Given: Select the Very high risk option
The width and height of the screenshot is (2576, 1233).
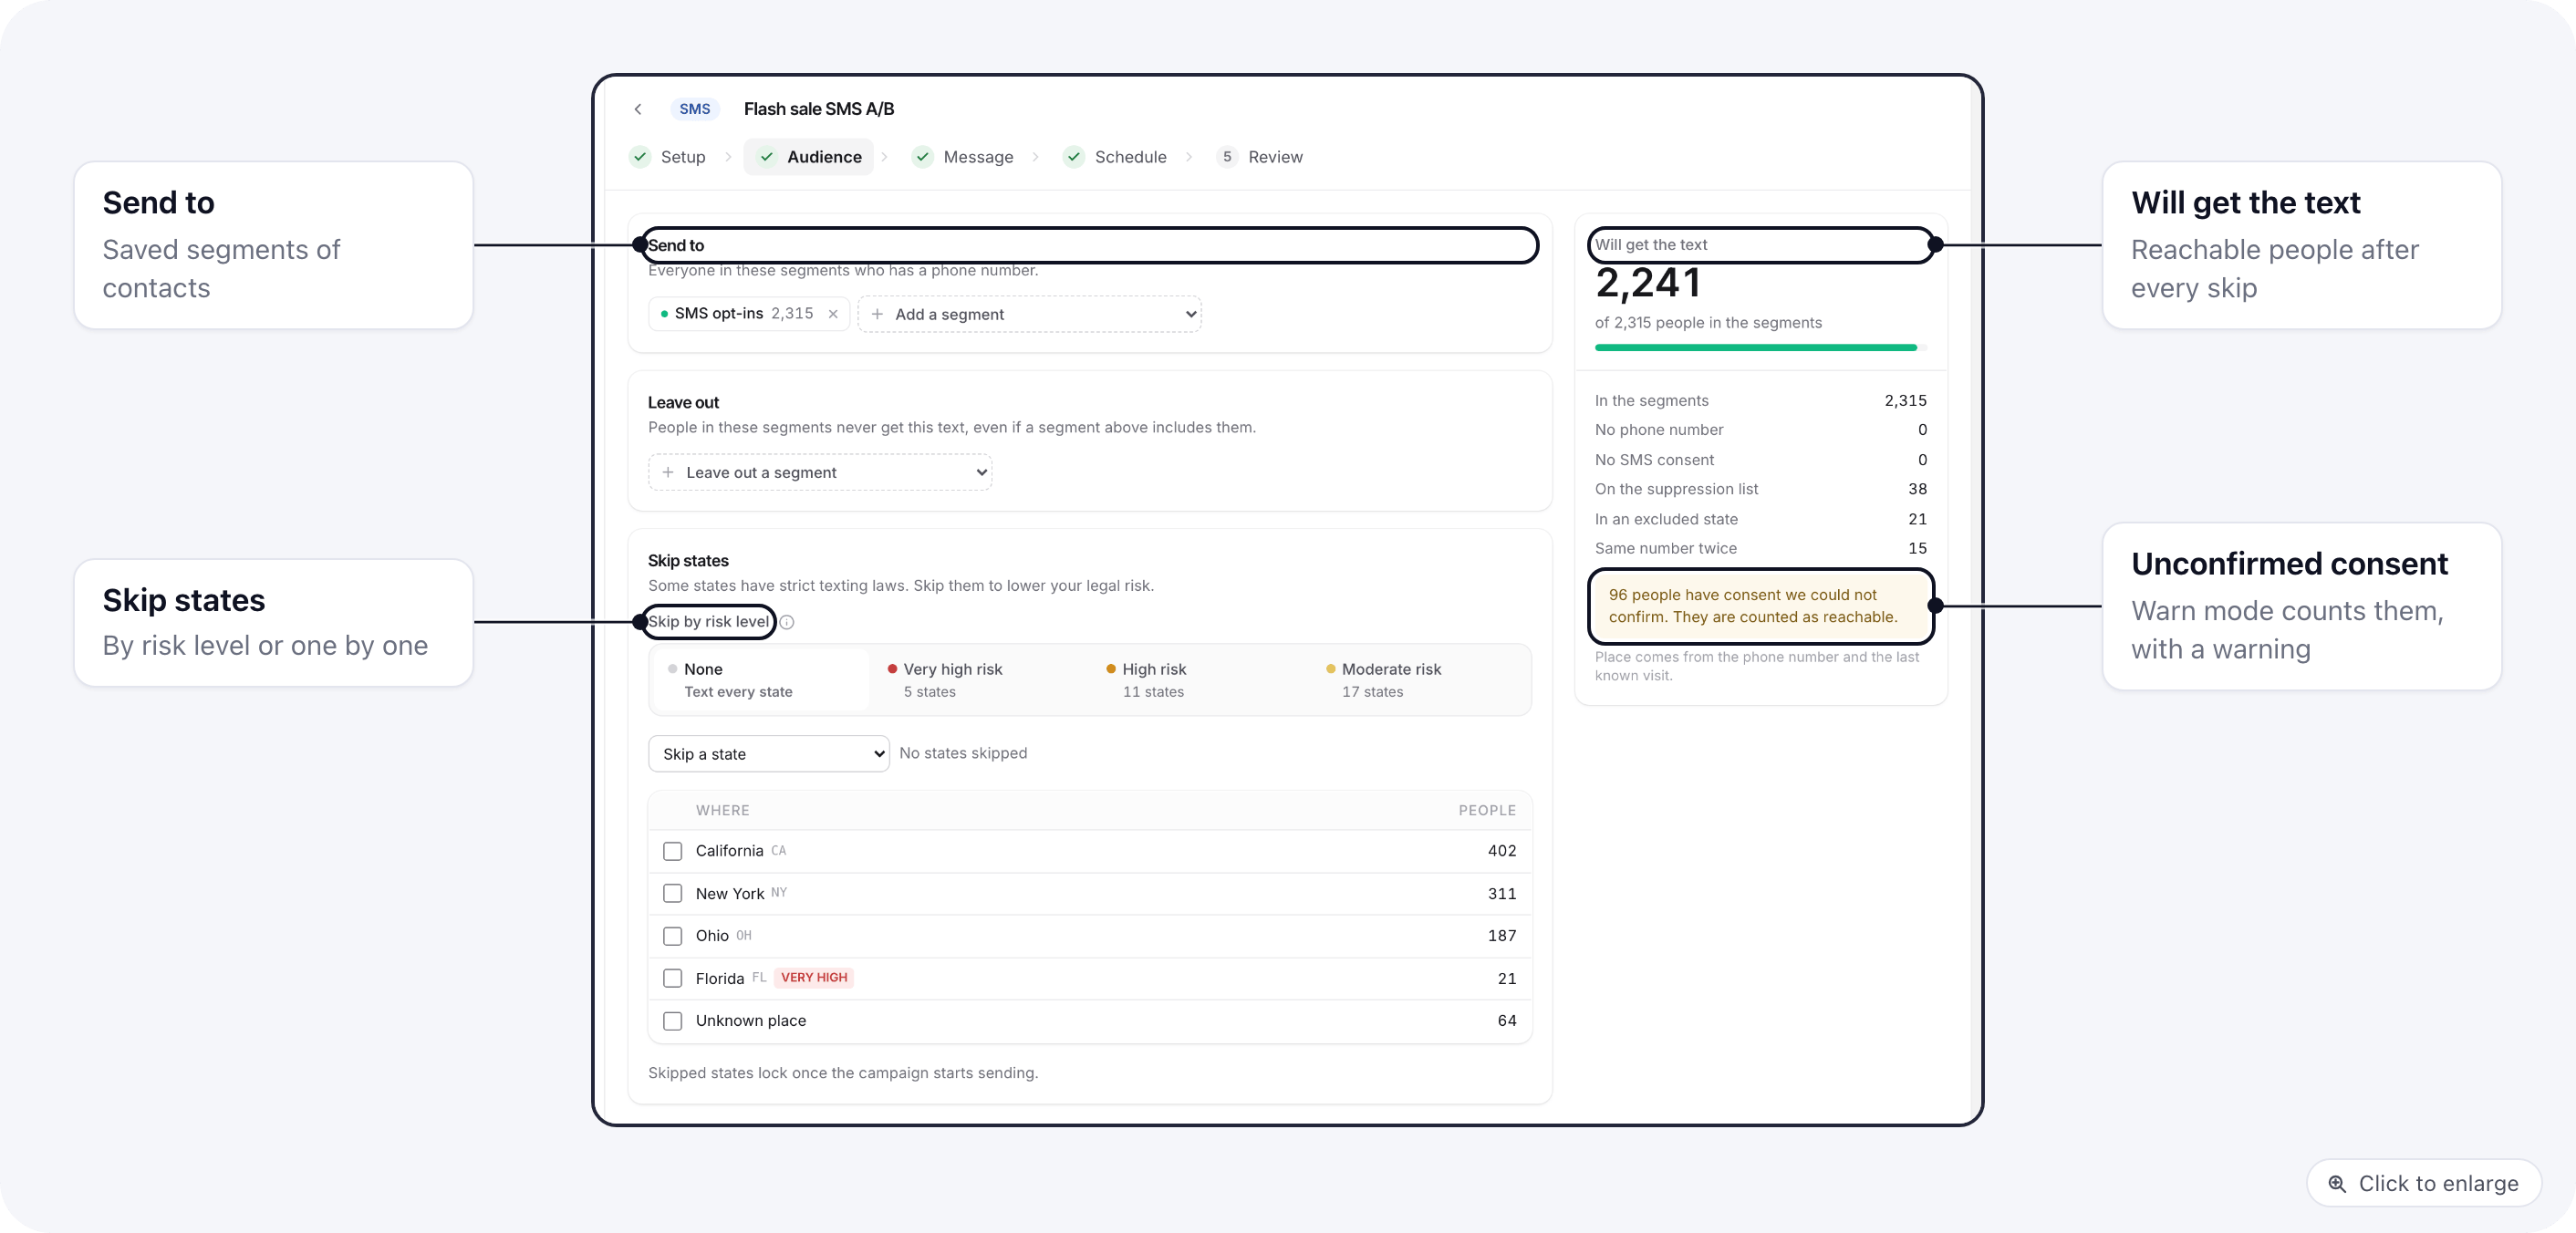Looking at the screenshot, I should click(980, 680).
